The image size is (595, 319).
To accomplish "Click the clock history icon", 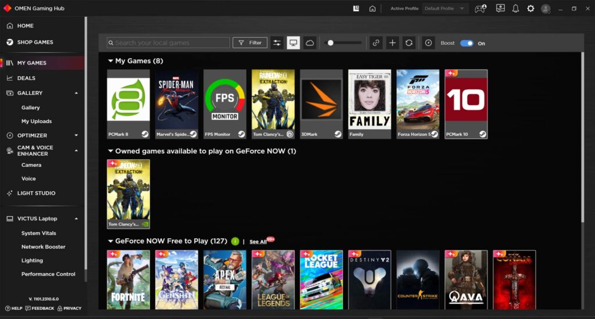I will tap(428, 43).
